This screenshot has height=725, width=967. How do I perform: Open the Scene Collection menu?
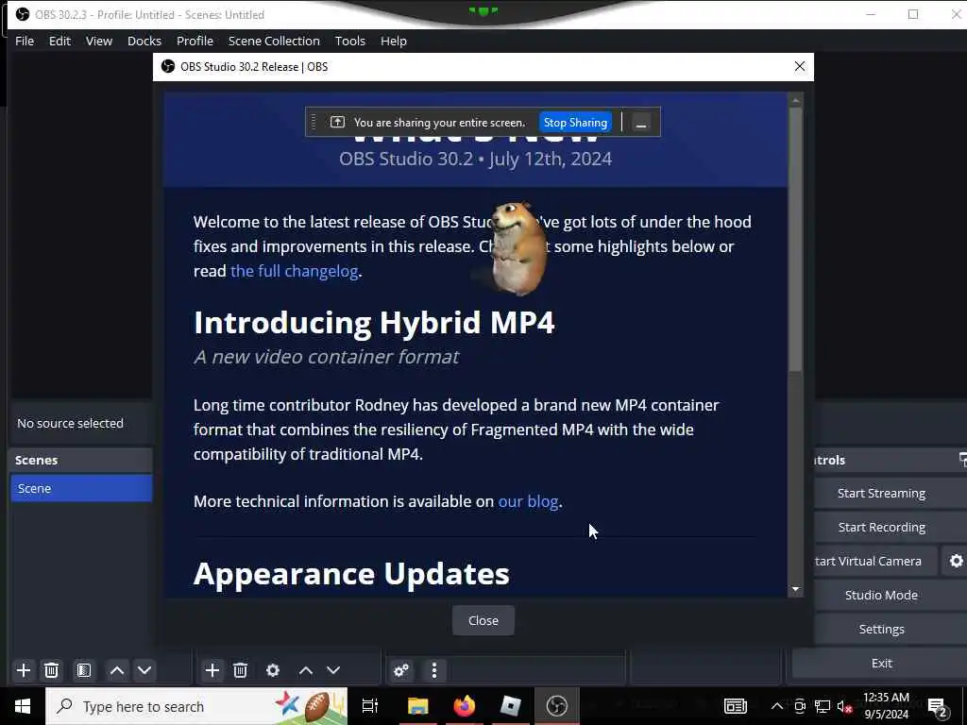[x=274, y=41]
